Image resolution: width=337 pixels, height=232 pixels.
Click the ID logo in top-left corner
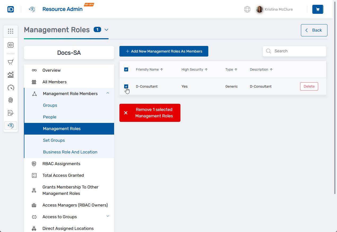tap(11, 9)
